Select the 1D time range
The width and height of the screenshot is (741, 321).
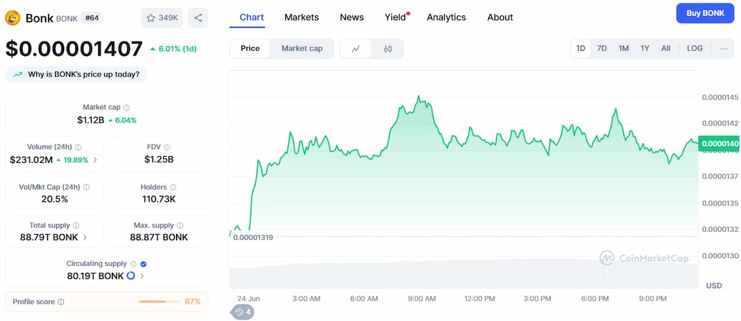[581, 48]
